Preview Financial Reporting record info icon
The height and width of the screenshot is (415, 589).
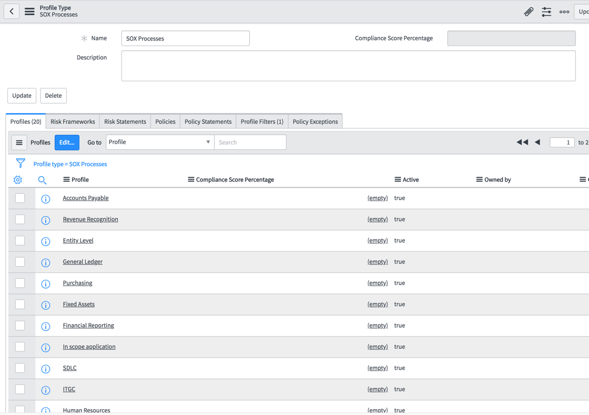pos(45,327)
